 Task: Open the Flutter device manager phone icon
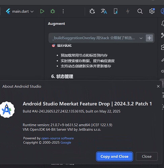(x=116, y=11)
